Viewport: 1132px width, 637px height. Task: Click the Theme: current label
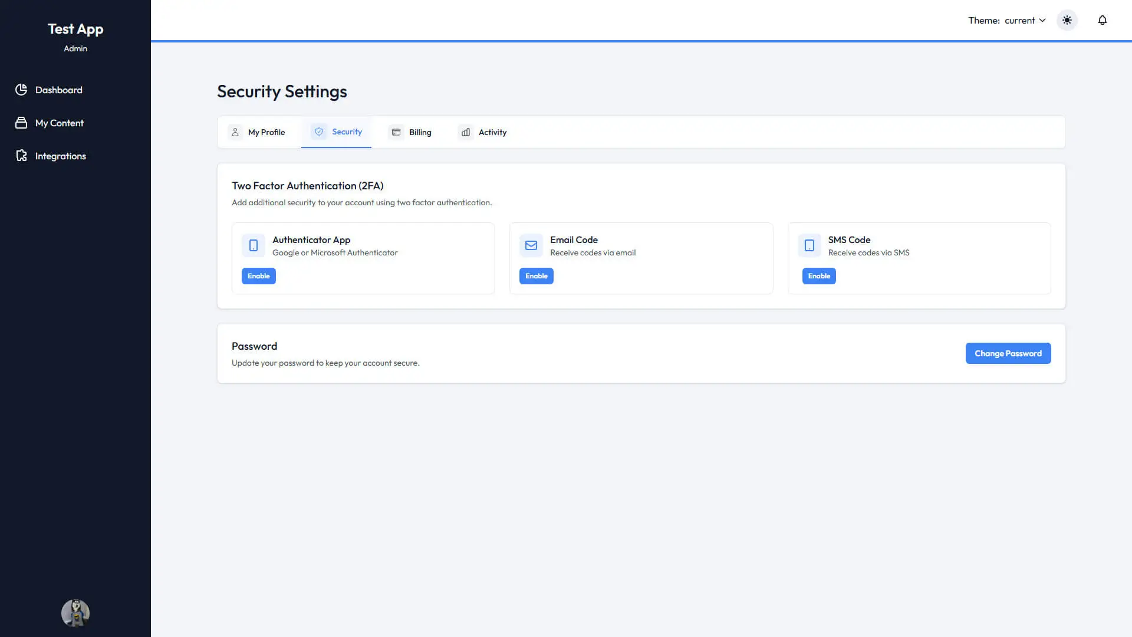985,20
